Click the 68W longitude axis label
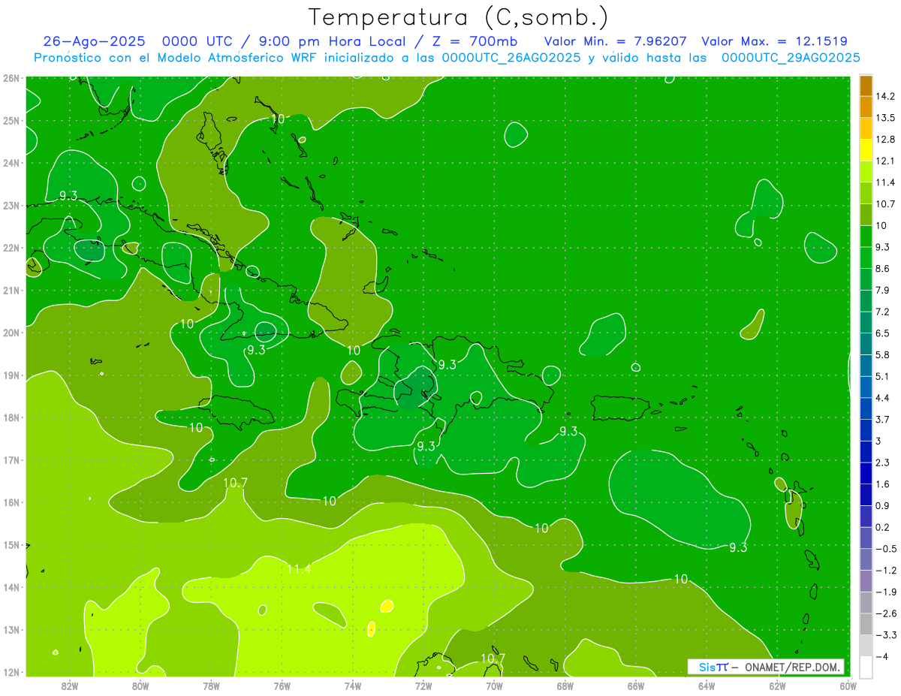The image size is (901, 696). [x=565, y=685]
